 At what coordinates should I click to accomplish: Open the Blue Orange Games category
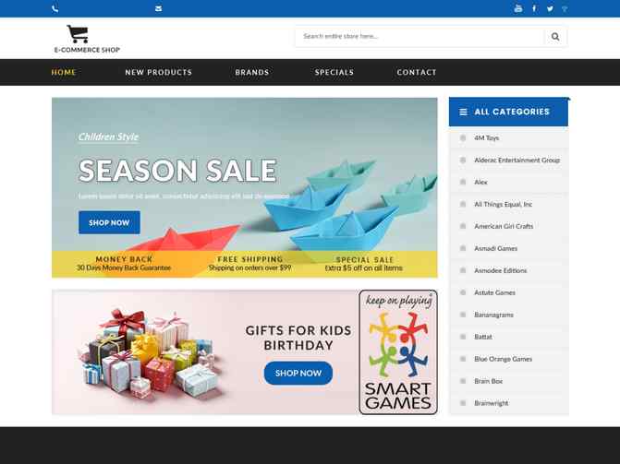[503, 359]
